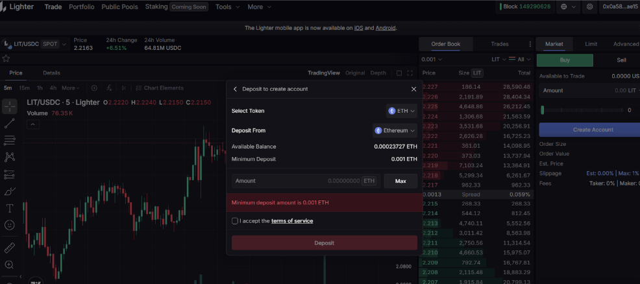
Task: Switch to Sell side
Action: (x=621, y=60)
